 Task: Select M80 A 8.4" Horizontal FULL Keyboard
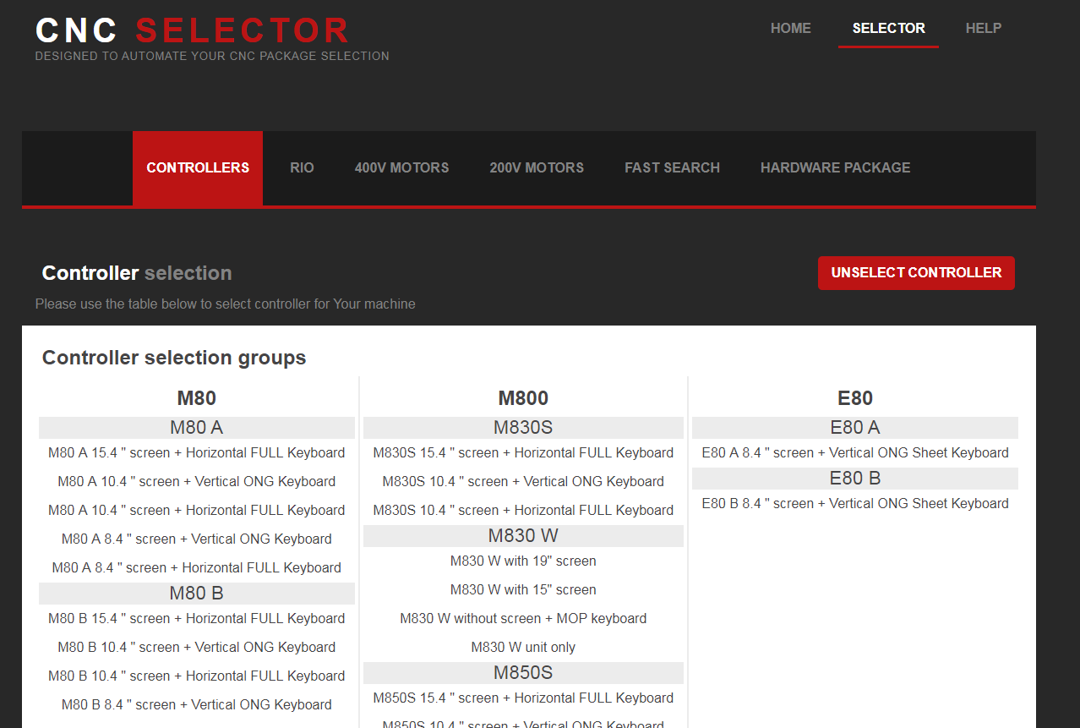click(197, 567)
